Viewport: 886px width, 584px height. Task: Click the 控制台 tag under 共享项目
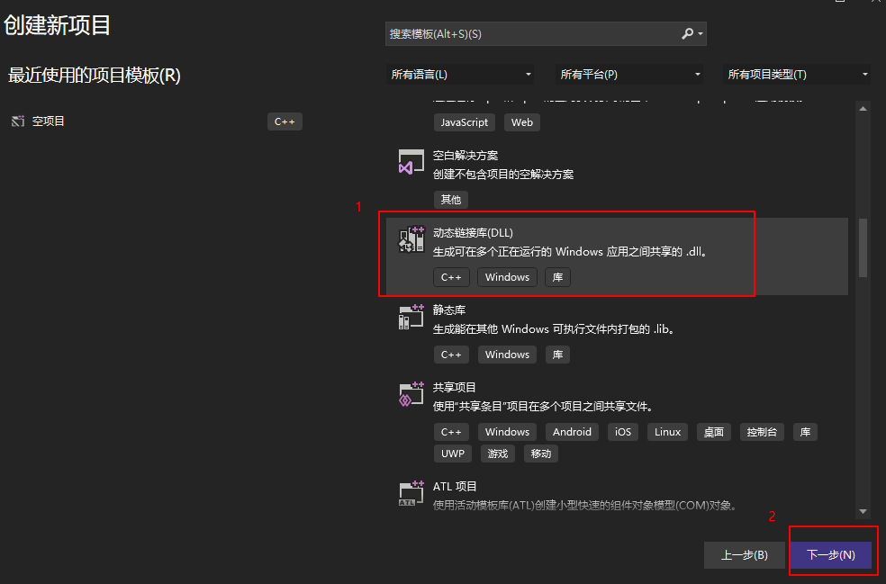762,432
